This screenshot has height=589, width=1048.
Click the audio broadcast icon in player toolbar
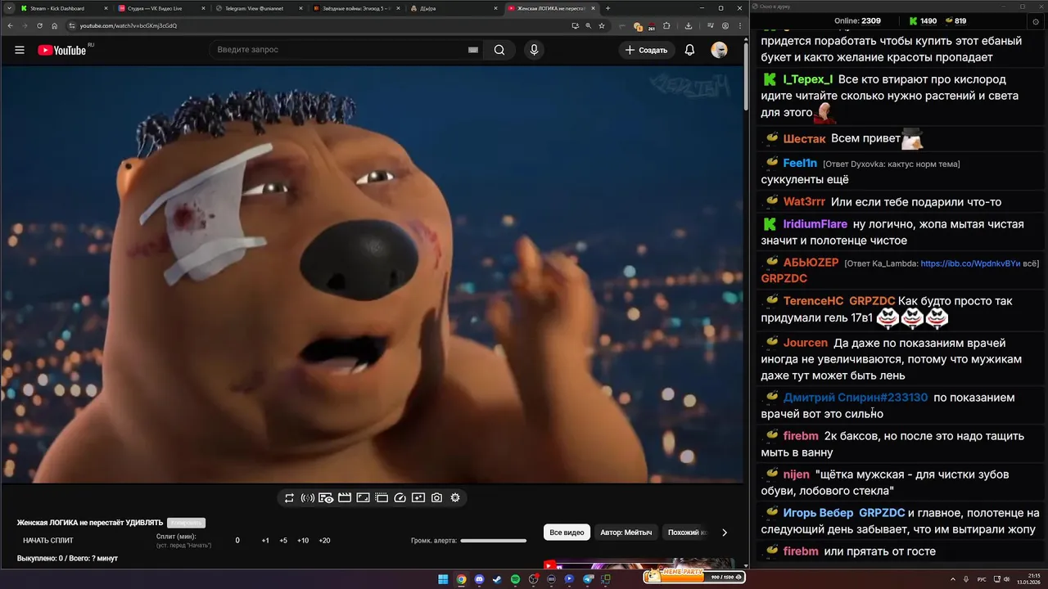(308, 497)
